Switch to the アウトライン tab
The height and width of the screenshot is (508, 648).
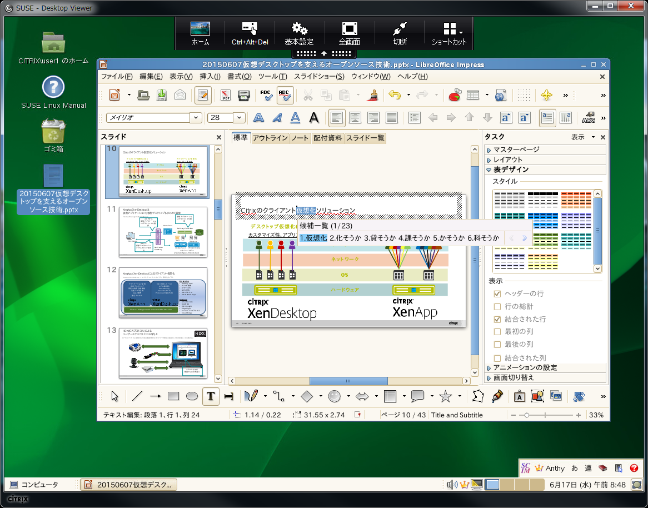[270, 138]
